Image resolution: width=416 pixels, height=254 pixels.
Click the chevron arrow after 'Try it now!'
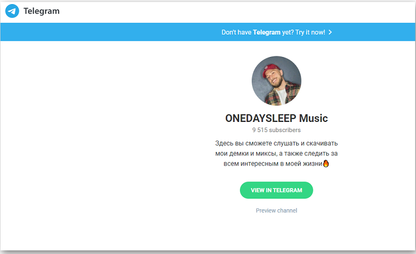[330, 32]
